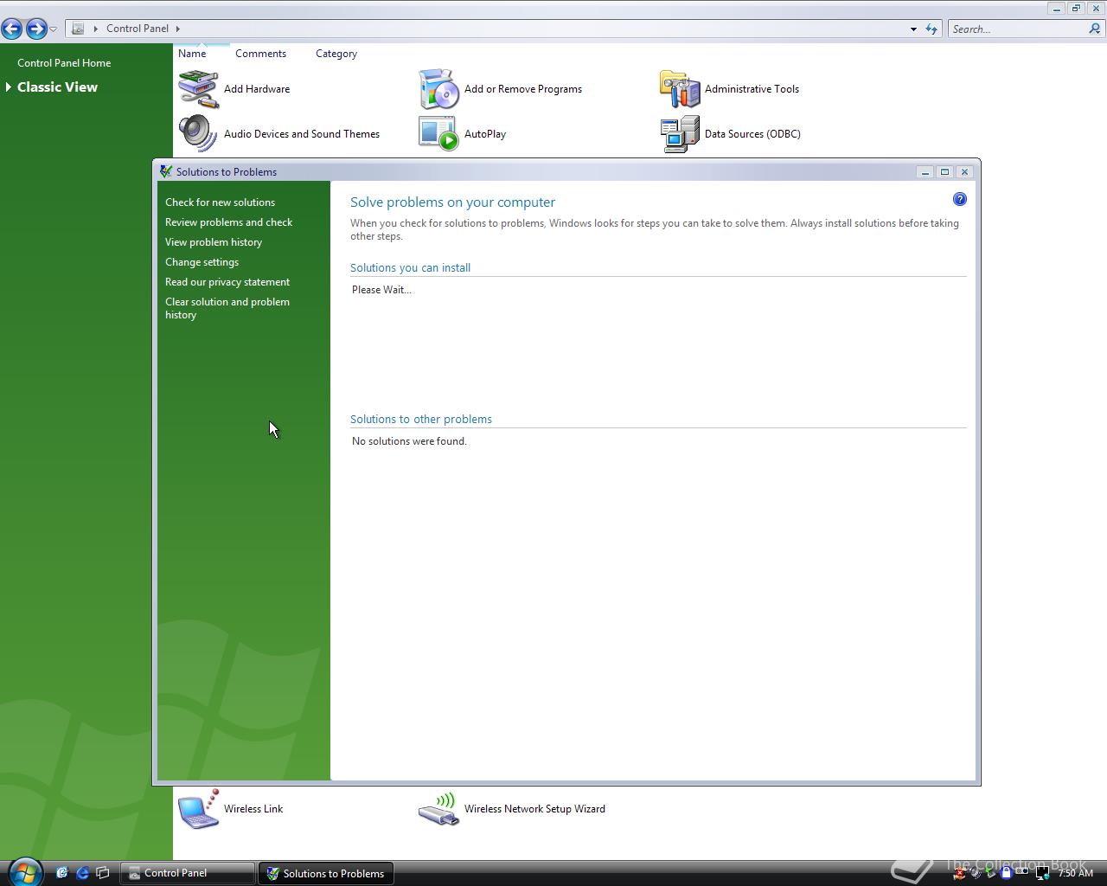Expand the breadcrumb arrow before Control Panel
Viewport: 1107px width, 886px height.
pyautogui.click(x=96, y=29)
